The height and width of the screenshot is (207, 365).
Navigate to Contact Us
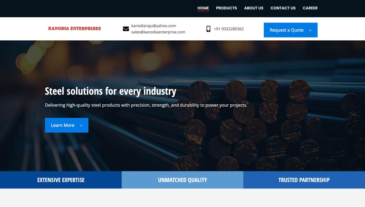tap(283, 8)
